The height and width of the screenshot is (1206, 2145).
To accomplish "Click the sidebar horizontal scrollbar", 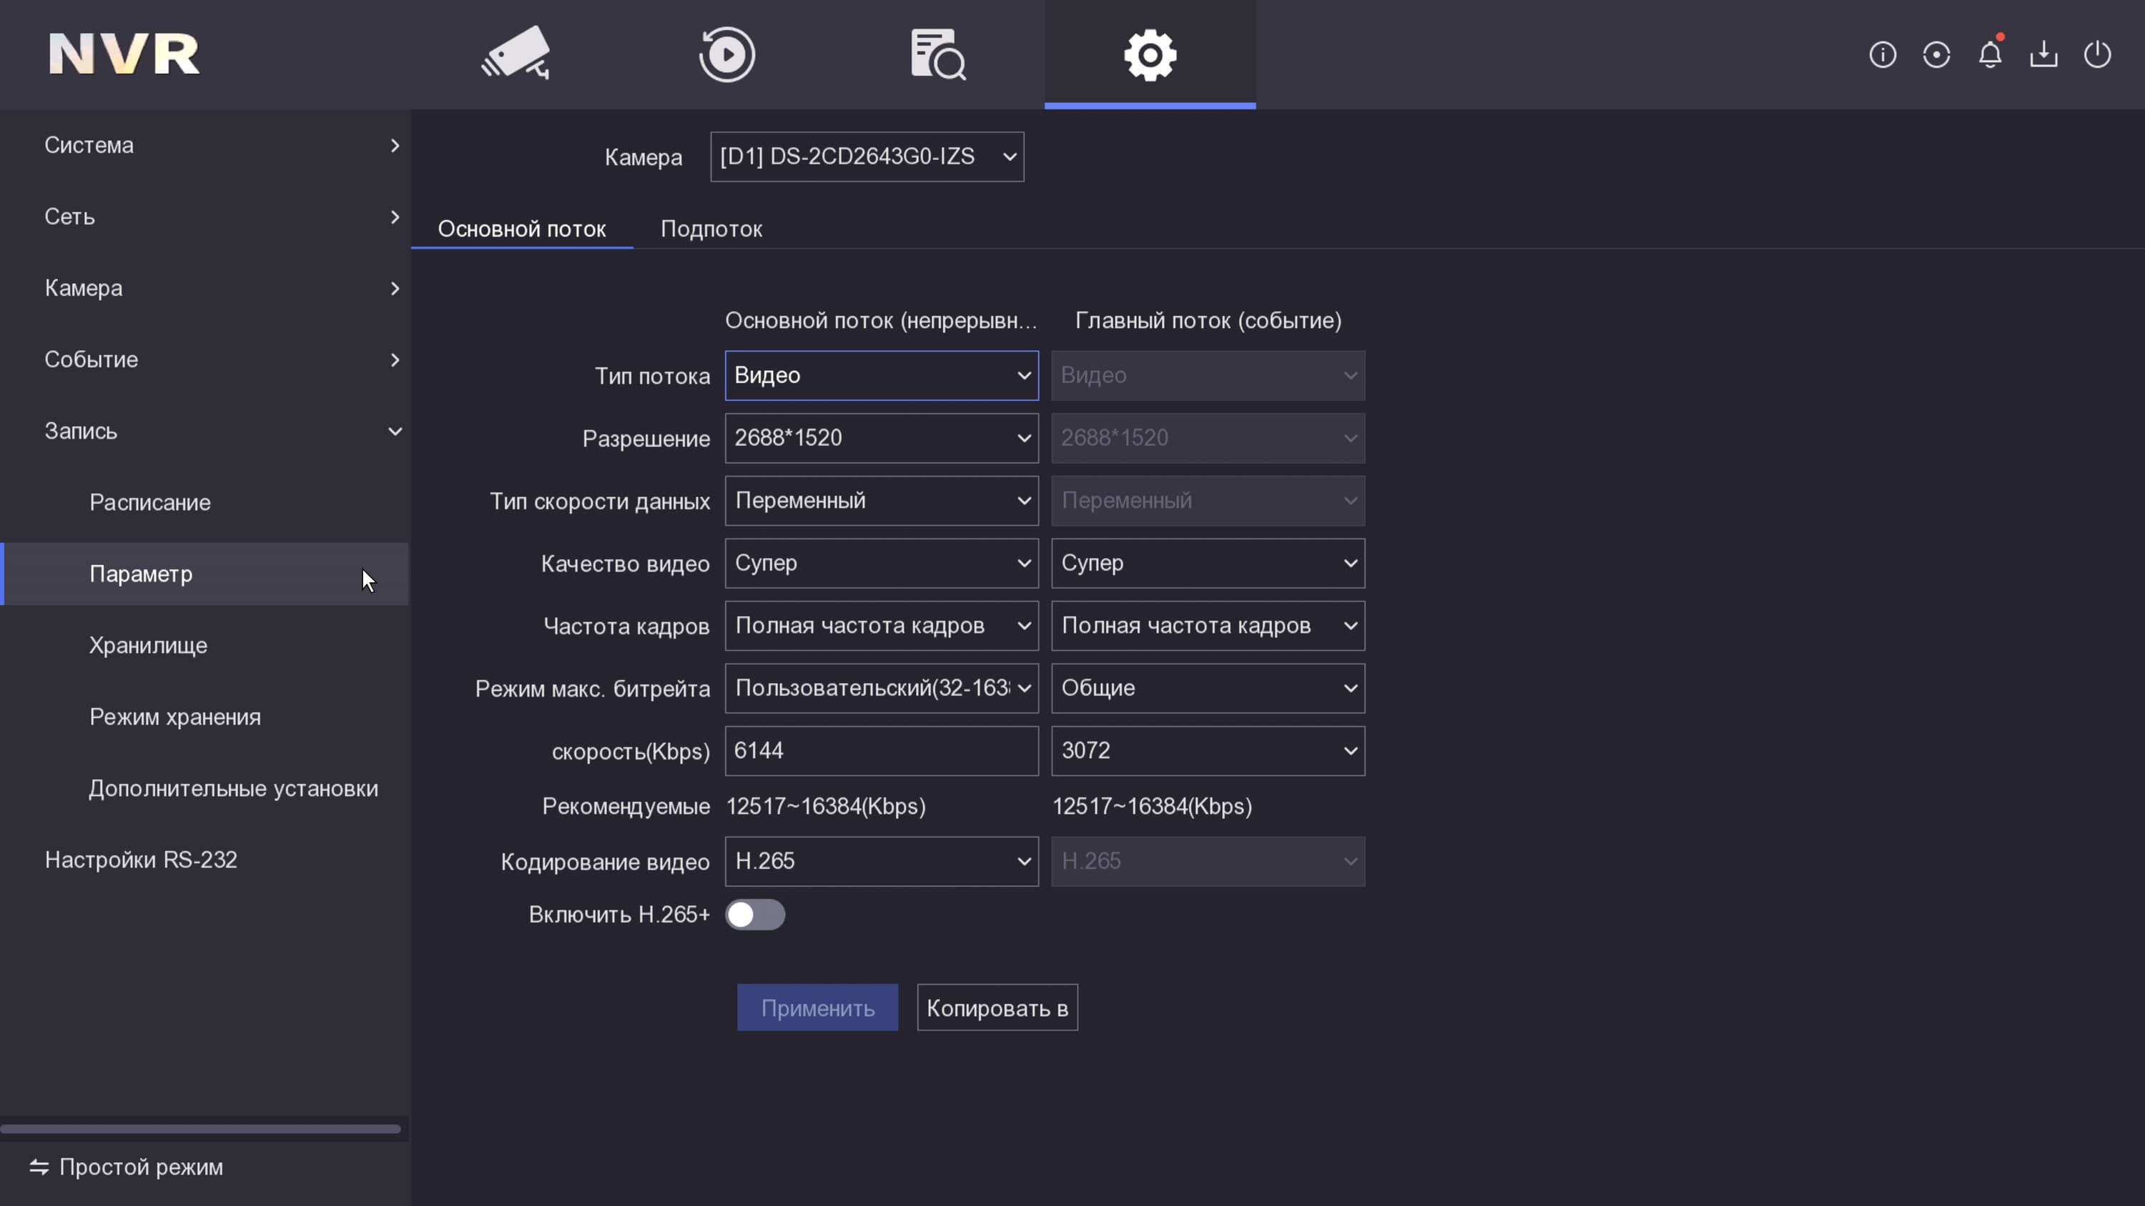I will tap(200, 1129).
